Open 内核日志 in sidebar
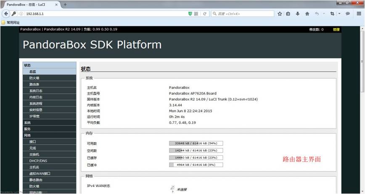365x194 pixels. (x=49, y=97)
